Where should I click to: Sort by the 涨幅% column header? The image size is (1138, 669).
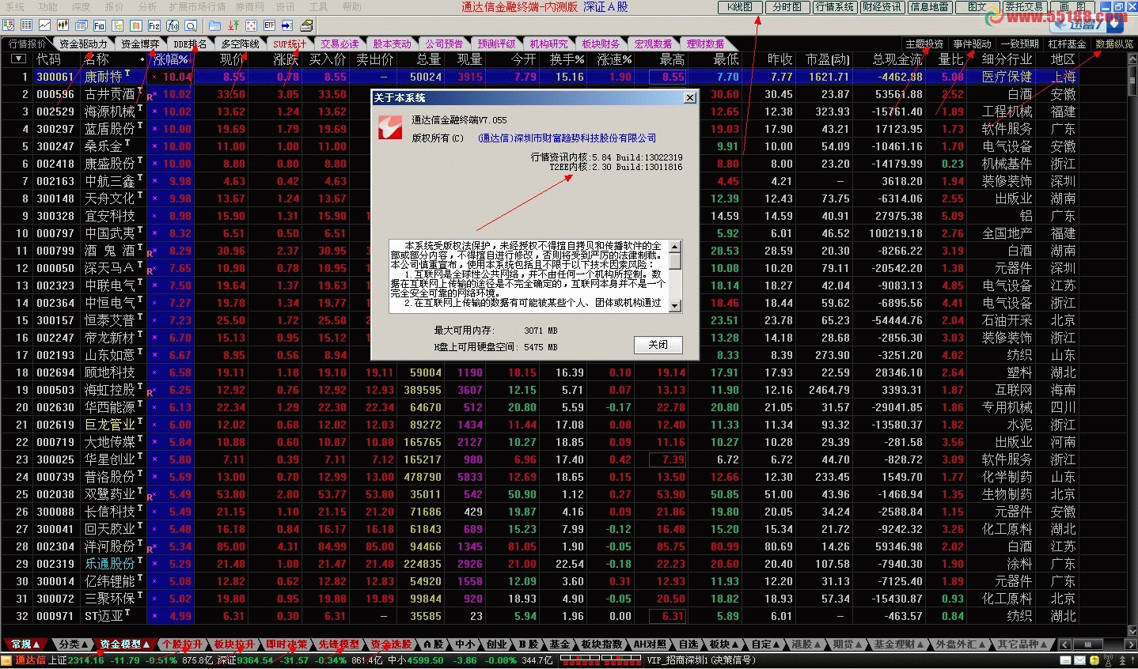coord(171,59)
